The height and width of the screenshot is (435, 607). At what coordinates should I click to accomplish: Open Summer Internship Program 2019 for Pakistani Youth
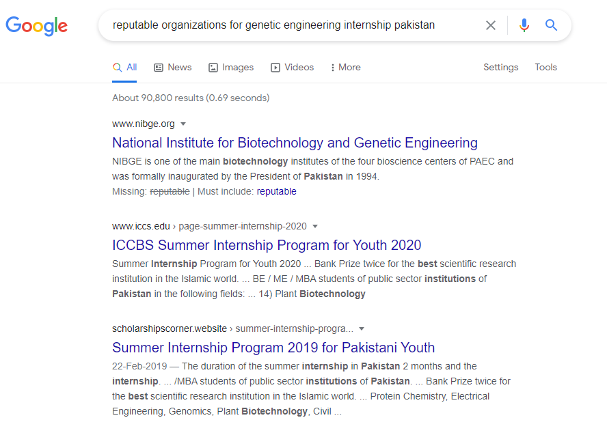[273, 348]
